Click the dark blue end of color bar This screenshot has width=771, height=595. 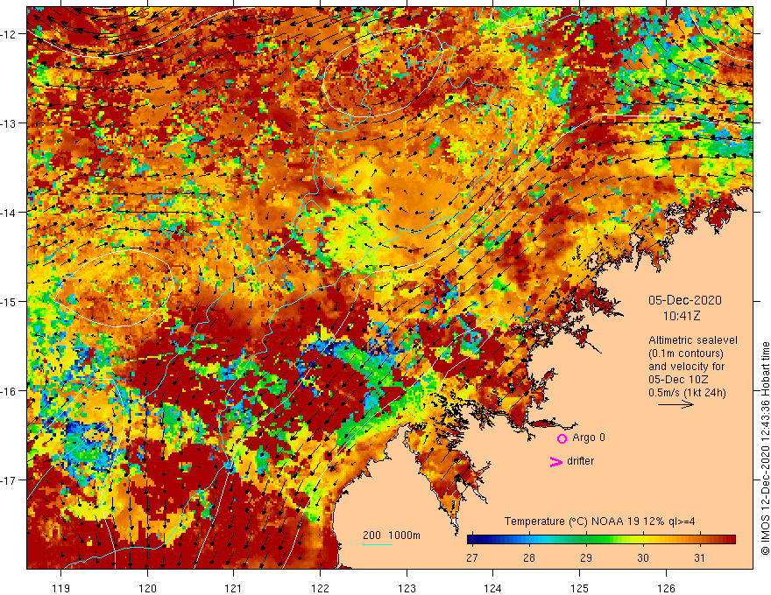[473, 540]
